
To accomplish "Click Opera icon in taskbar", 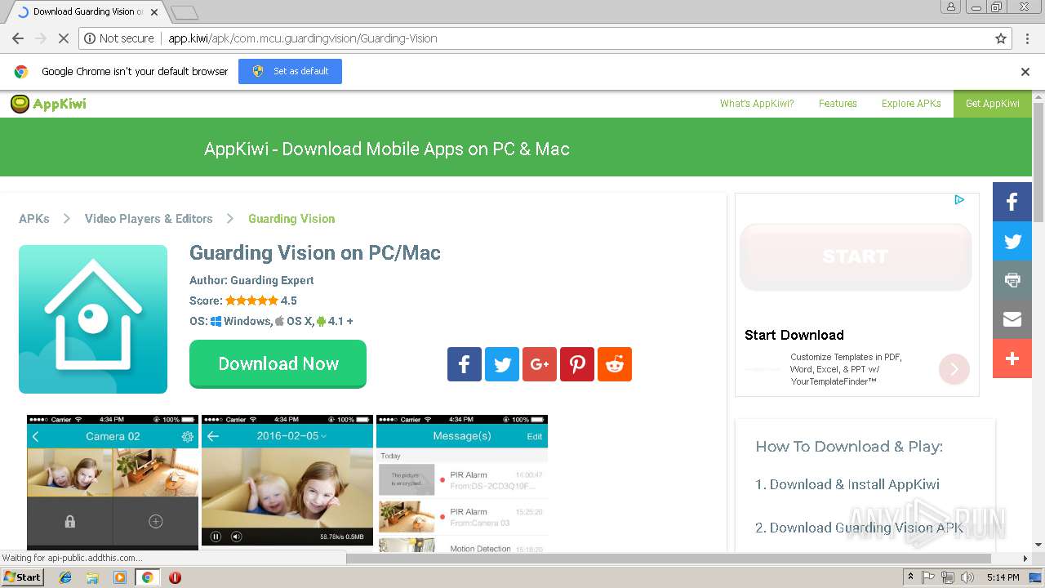I will (x=175, y=577).
